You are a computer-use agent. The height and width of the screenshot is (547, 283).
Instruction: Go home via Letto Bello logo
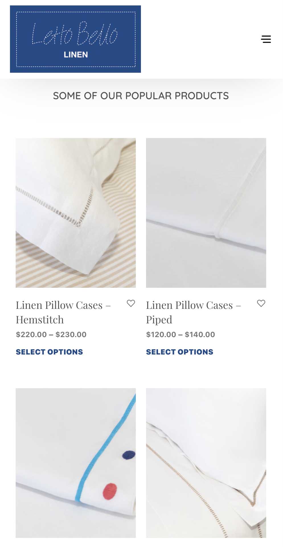[x=75, y=39]
